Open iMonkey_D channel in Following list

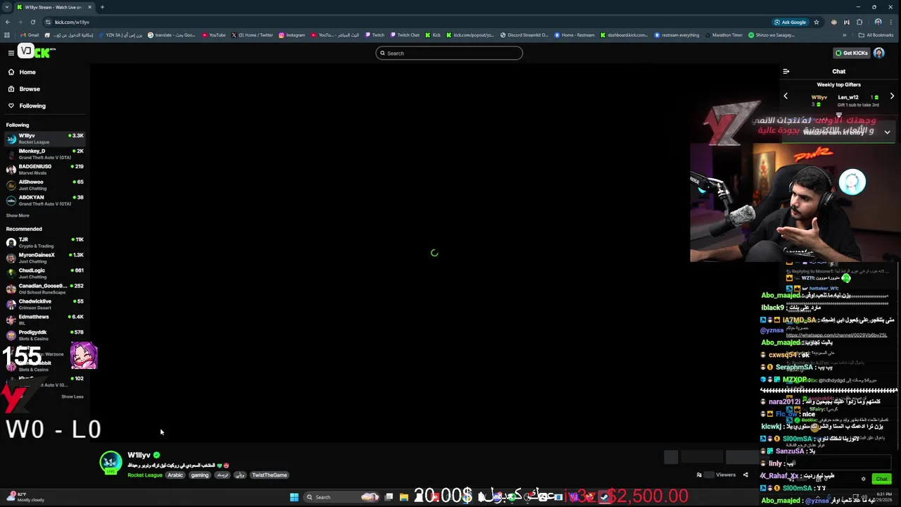(x=45, y=154)
